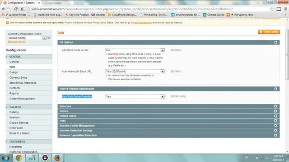Open Firefox from the taskbar

pyautogui.click(x=57, y=158)
